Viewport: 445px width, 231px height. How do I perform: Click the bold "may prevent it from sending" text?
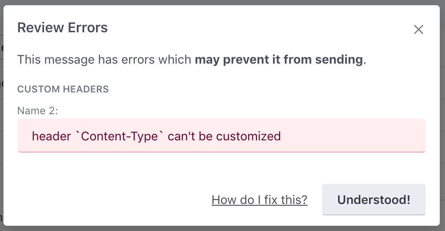click(x=278, y=59)
